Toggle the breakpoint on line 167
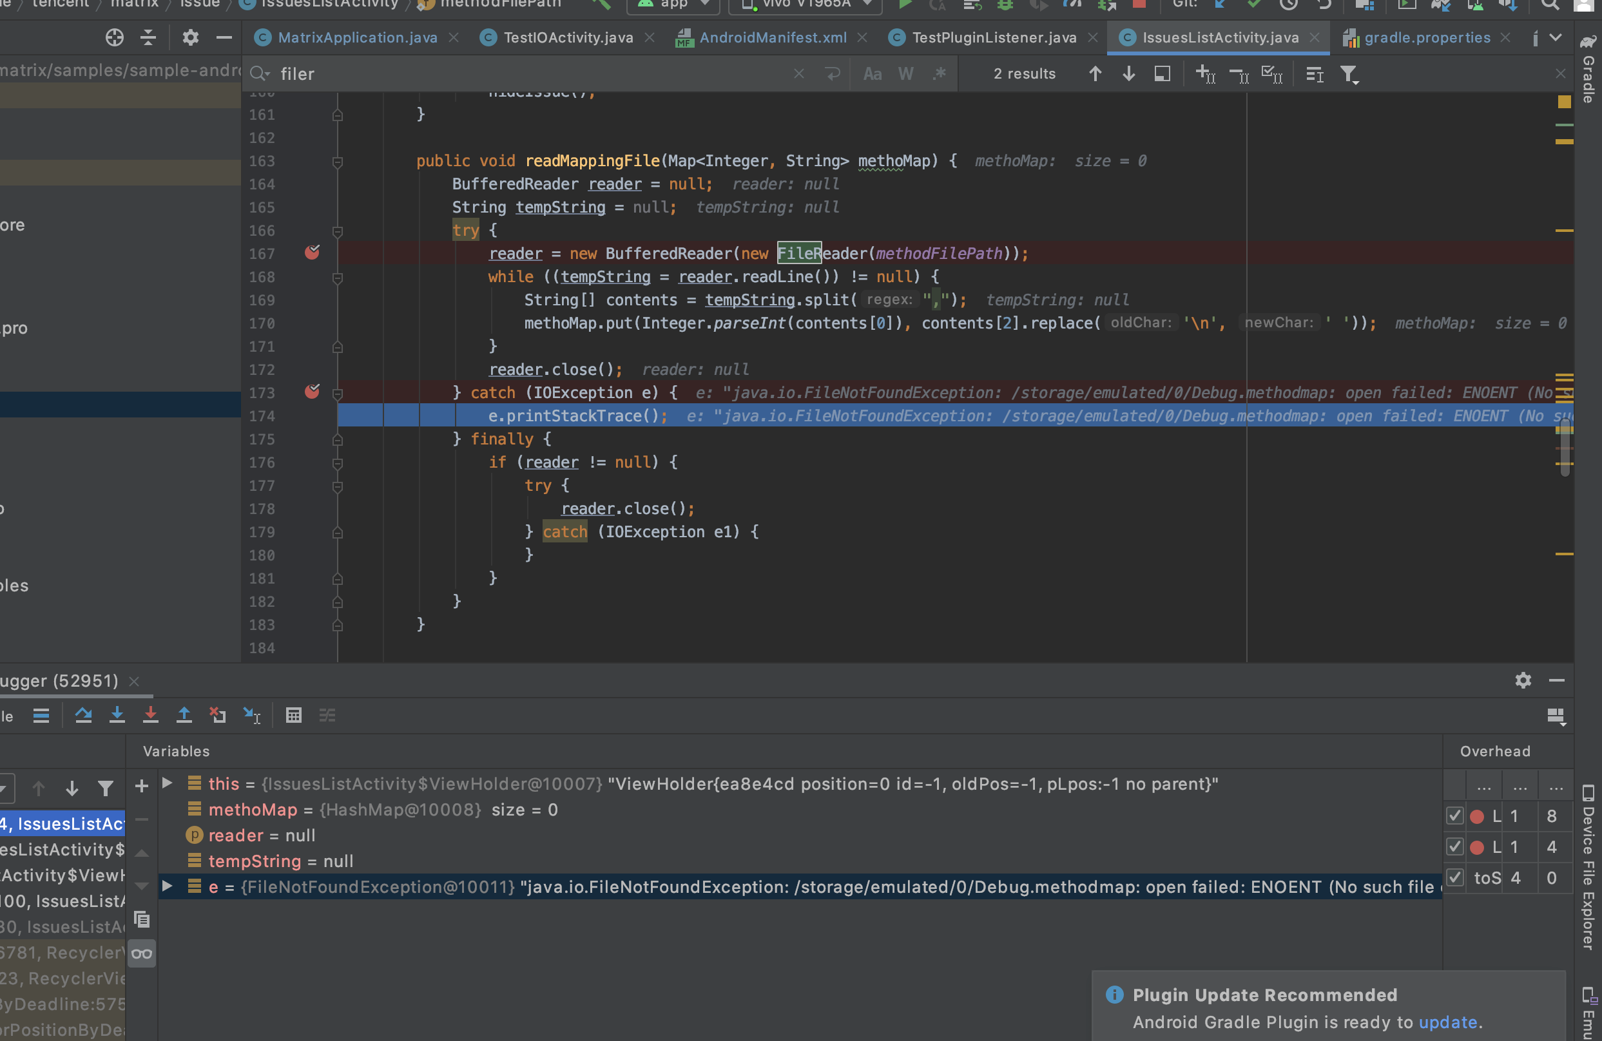Viewport: 1602px width, 1041px height. tap(313, 253)
